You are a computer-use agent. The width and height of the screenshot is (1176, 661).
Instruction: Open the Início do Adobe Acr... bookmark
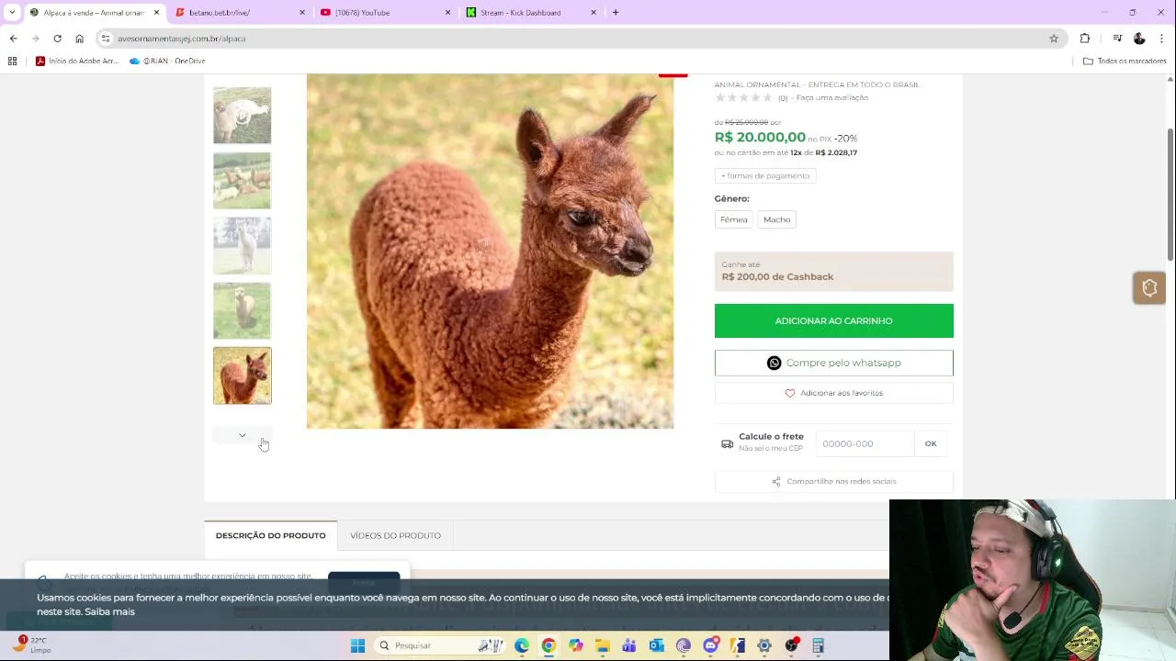(x=77, y=61)
